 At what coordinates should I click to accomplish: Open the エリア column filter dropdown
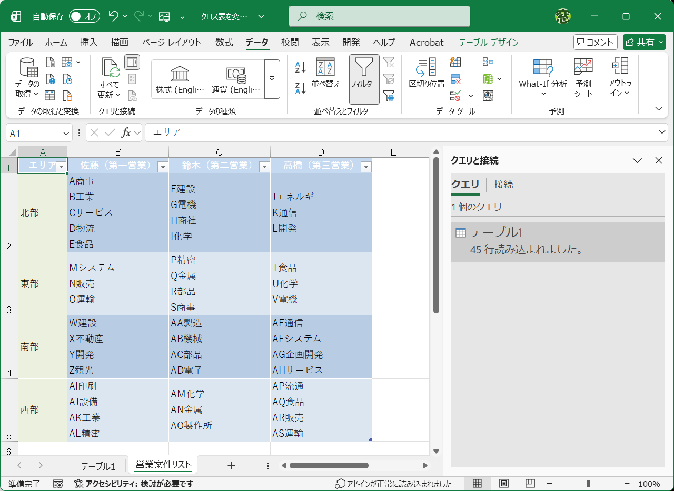click(62, 166)
